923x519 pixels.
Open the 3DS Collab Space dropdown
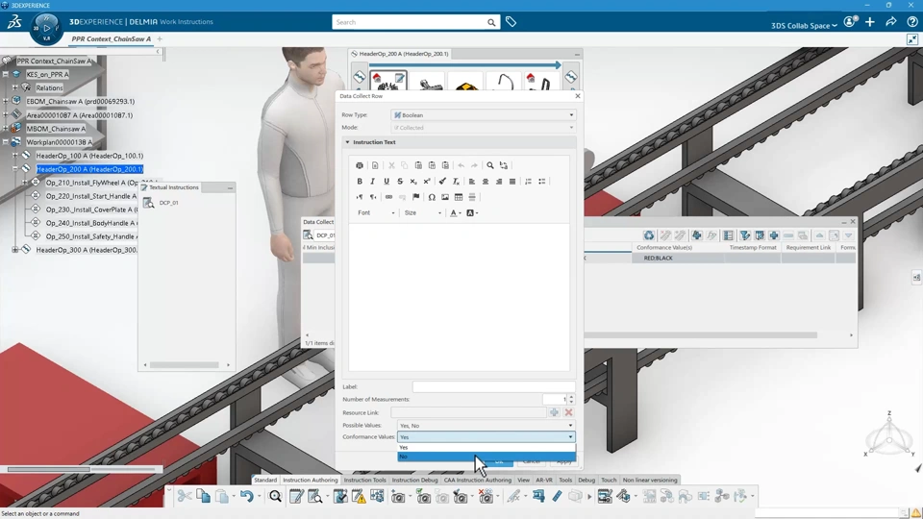(x=804, y=25)
